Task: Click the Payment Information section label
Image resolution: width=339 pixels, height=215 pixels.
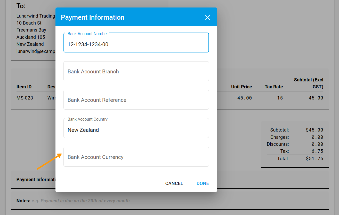Action: tap(36, 179)
